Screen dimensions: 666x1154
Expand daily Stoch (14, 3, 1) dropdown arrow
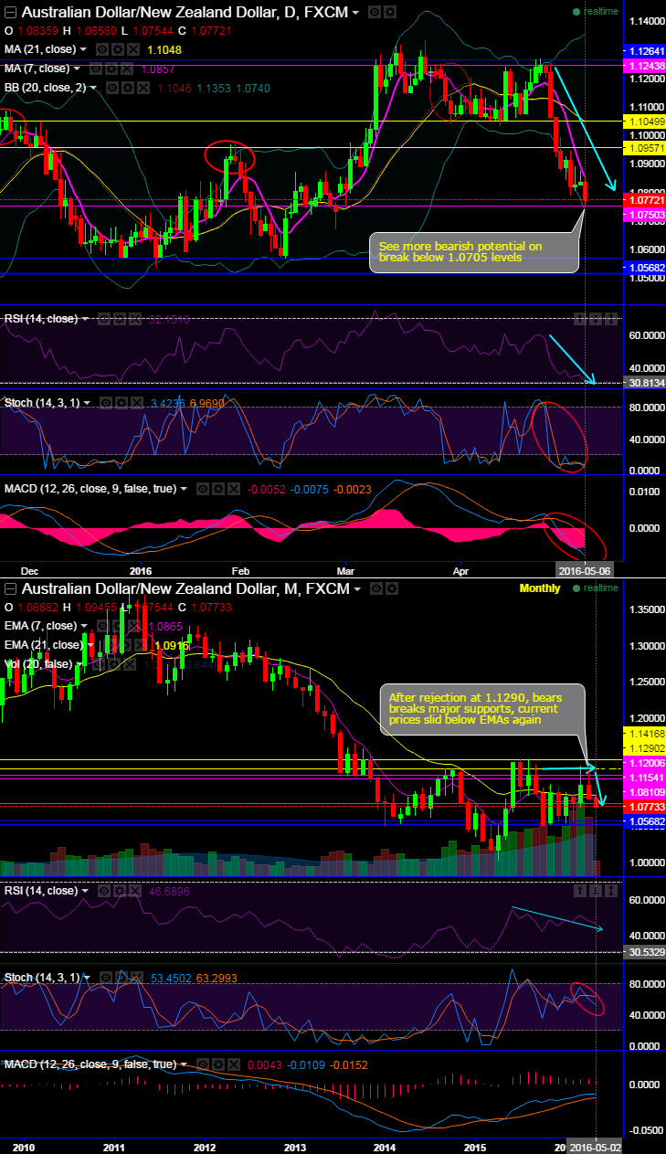pyautogui.click(x=89, y=402)
